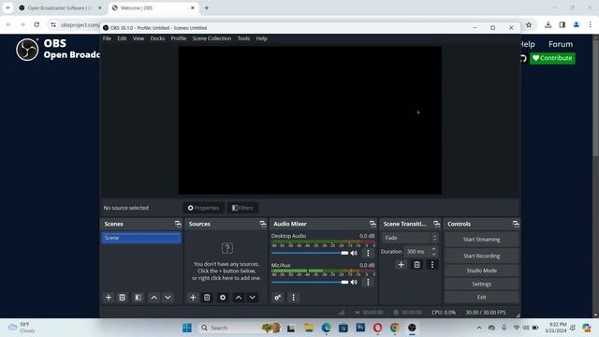
Task: Click the Properties button
Action: [204, 208]
